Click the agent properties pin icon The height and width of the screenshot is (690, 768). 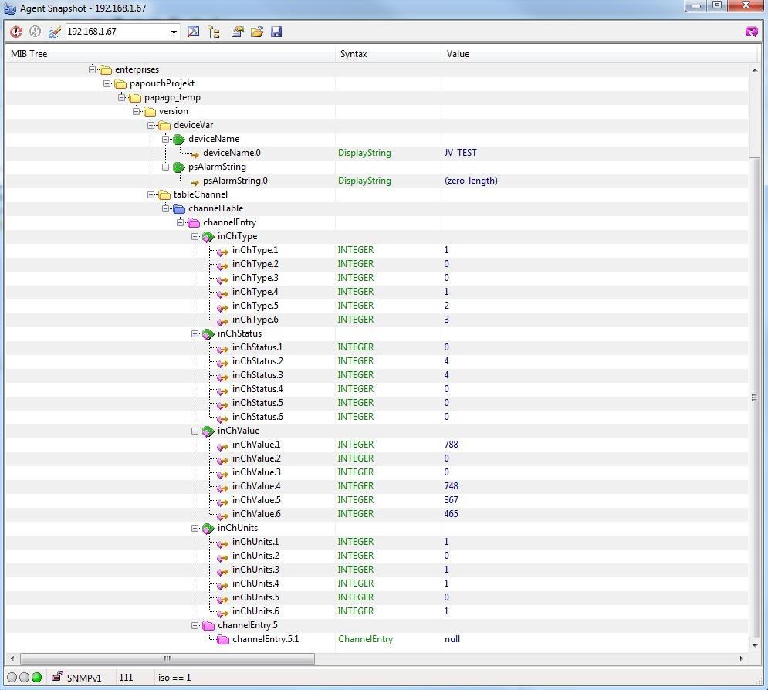point(194,32)
